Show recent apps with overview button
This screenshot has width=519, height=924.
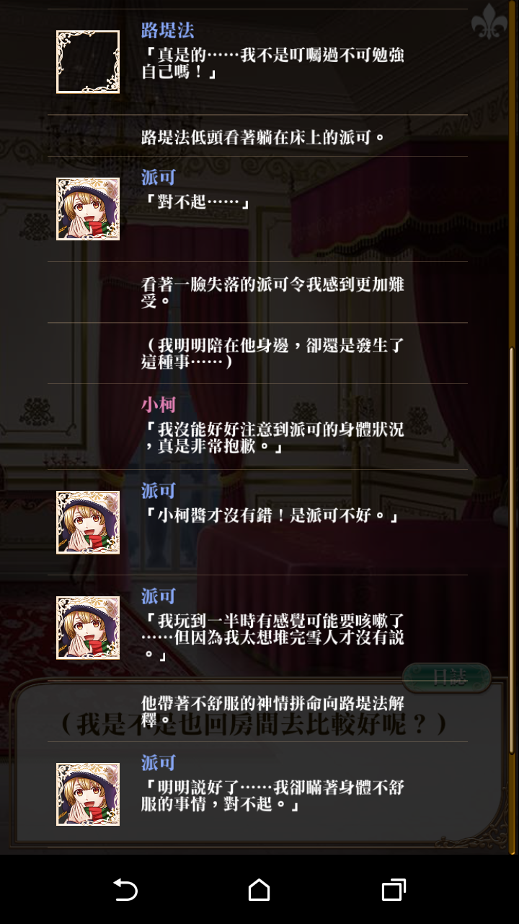pos(394,889)
